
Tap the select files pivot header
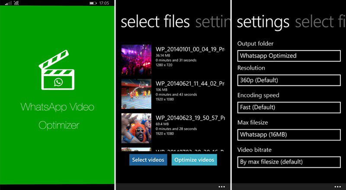(155, 22)
